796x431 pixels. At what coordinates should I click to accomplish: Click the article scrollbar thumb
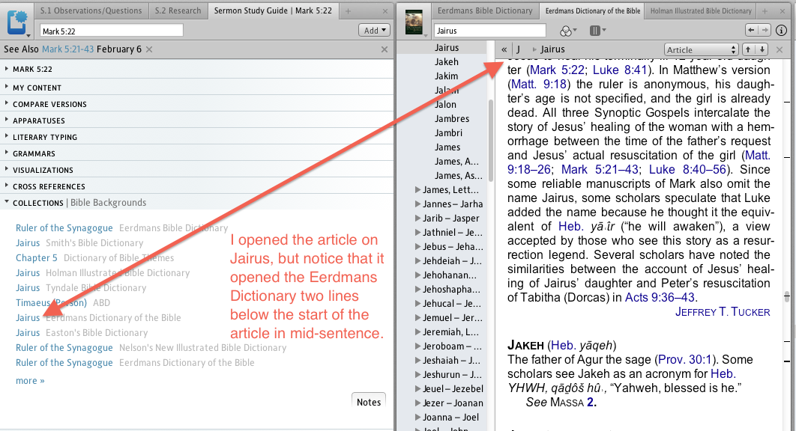[x=787, y=296]
